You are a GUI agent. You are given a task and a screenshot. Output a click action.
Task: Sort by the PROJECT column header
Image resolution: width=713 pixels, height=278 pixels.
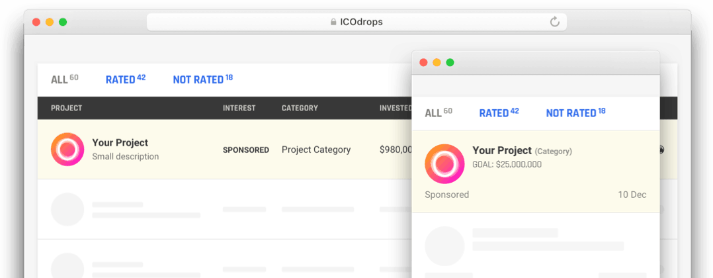[66, 108]
